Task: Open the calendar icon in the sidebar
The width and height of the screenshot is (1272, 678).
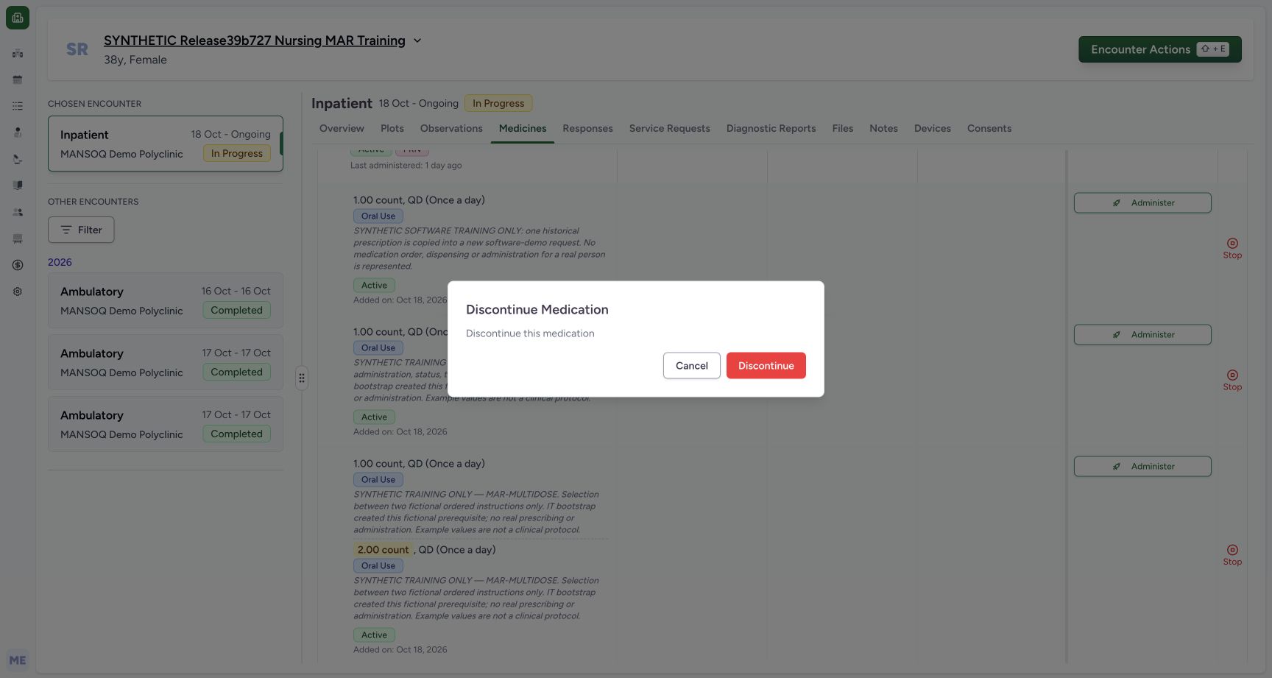Action: coord(18,80)
